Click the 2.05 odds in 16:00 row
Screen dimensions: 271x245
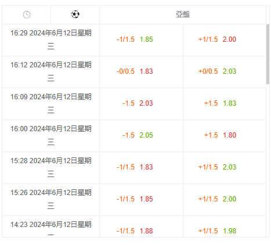point(146,135)
